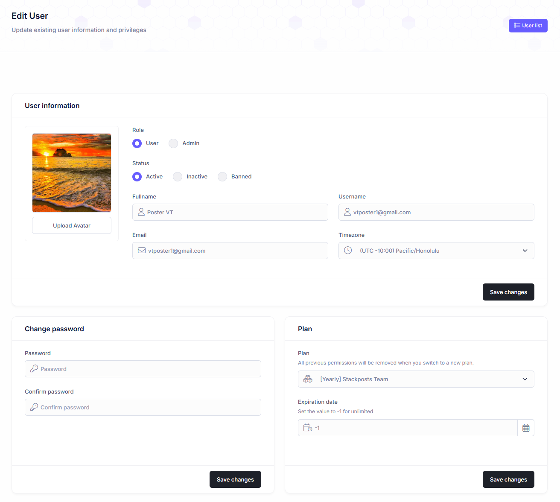This screenshot has height=502, width=560.
Task: Select the User role radio button
Action: pyautogui.click(x=137, y=143)
